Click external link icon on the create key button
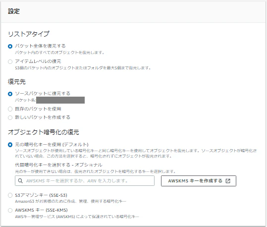The height and width of the screenshot is (227, 267). tap(228, 181)
